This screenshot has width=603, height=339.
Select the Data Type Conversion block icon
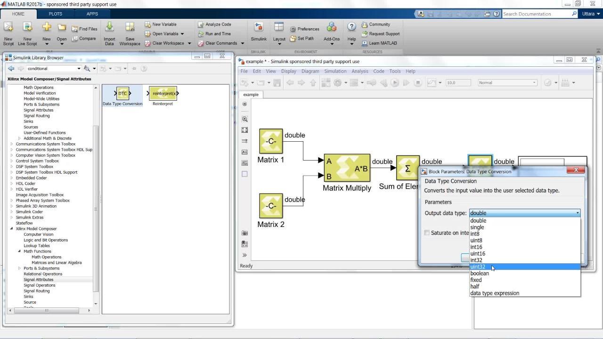tap(122, 93)
